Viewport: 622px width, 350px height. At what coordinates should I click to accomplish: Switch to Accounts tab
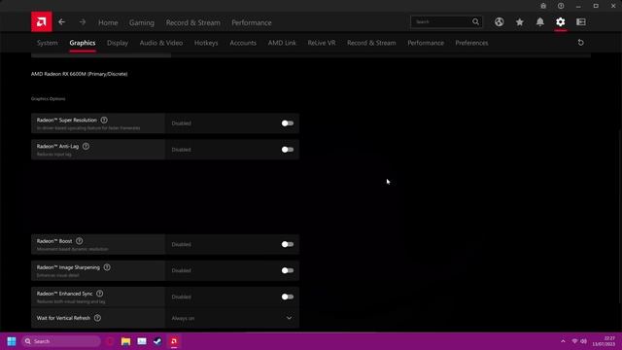tap(243, 43)
